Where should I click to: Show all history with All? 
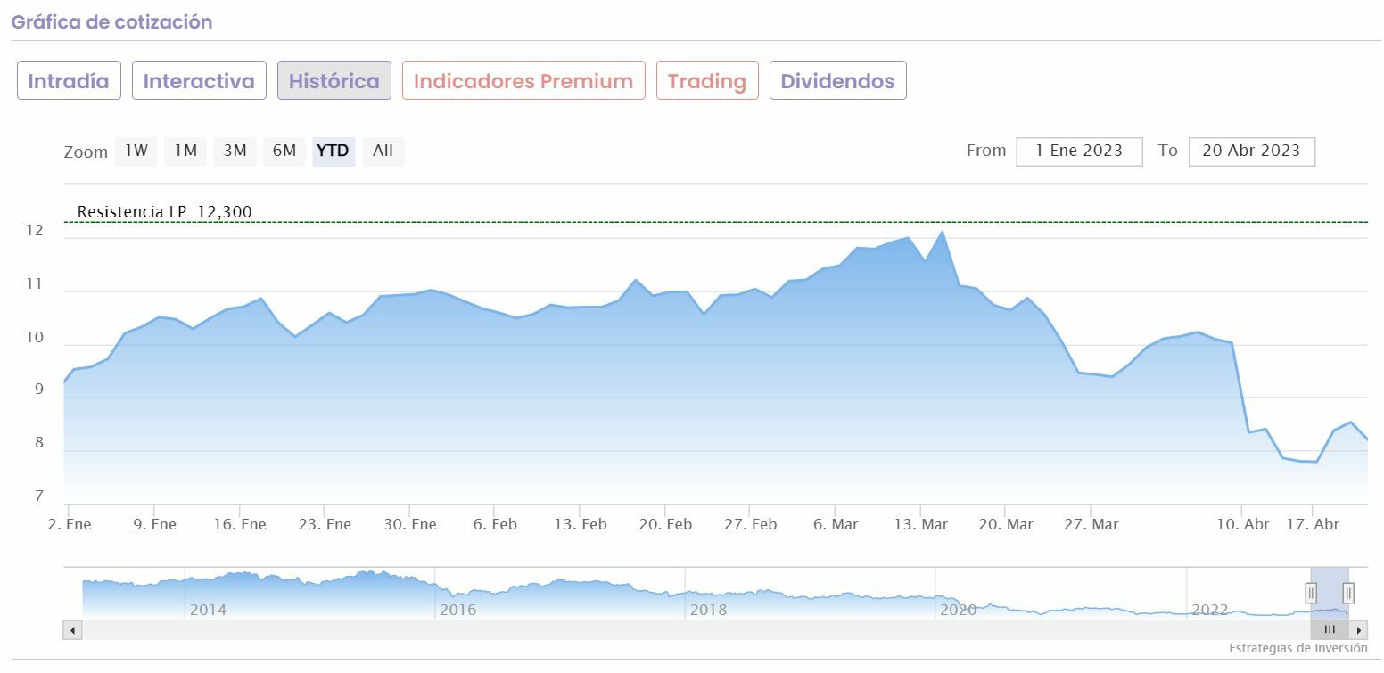383,152
